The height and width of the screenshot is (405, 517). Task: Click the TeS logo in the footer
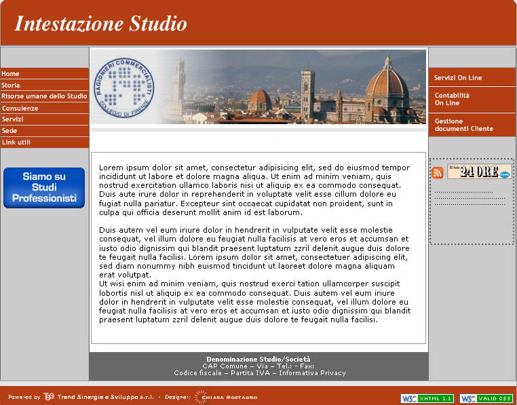point(49,396)
